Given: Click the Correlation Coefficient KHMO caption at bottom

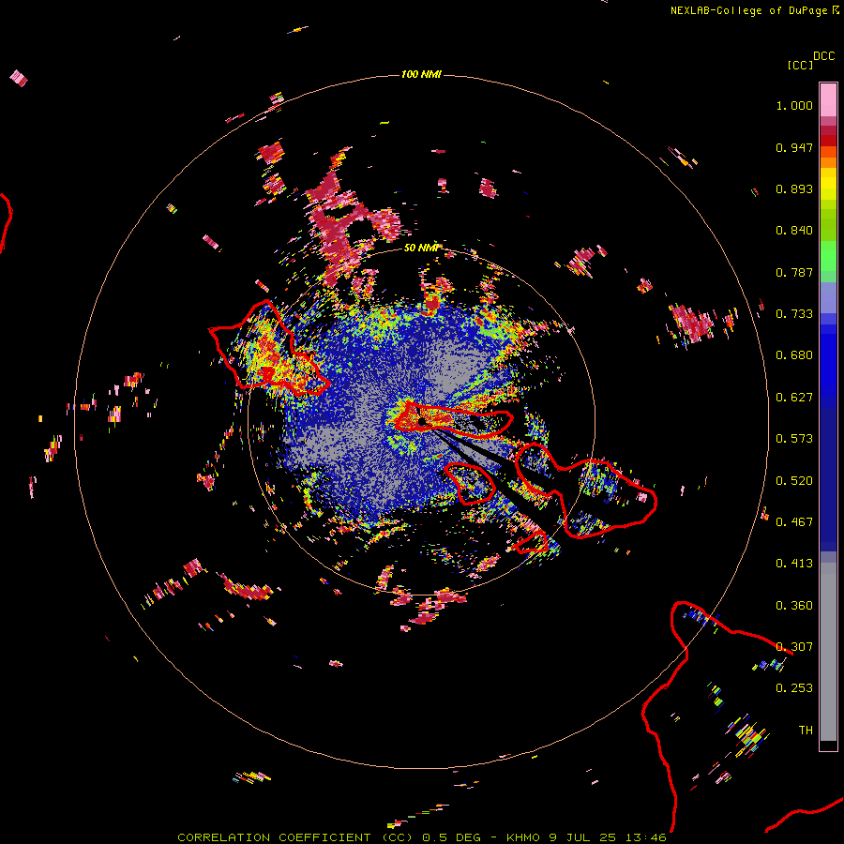Looking at the screenshot, I should pyautogui.click(x=421, y=837).
